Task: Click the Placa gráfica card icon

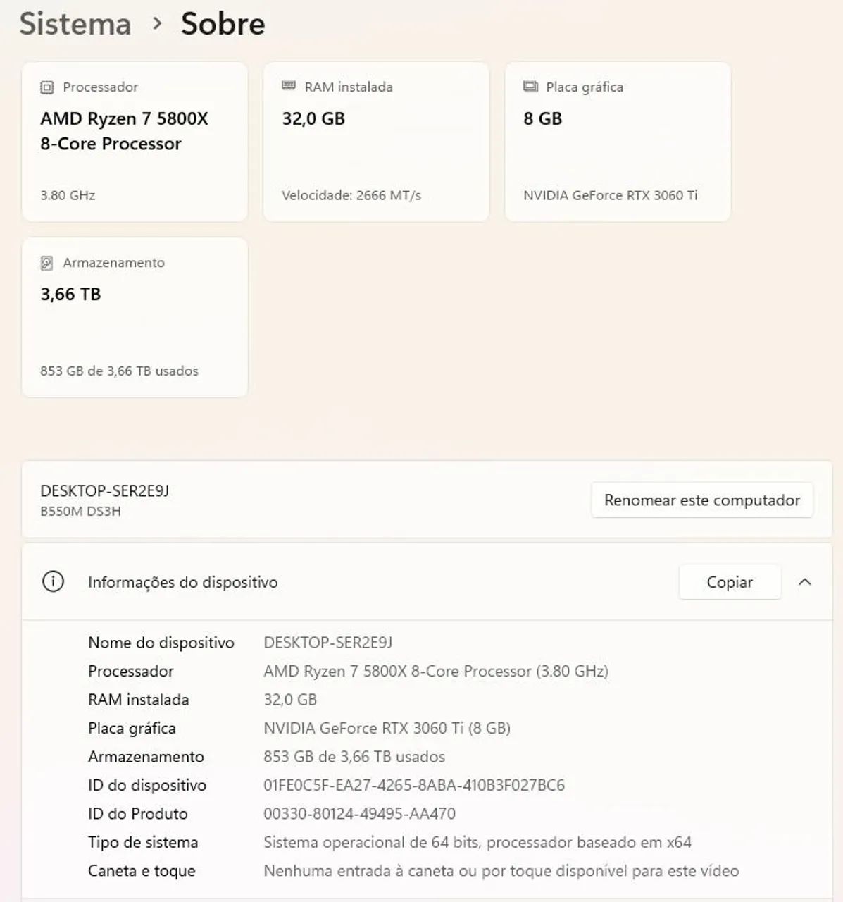Action: (530, 87)
